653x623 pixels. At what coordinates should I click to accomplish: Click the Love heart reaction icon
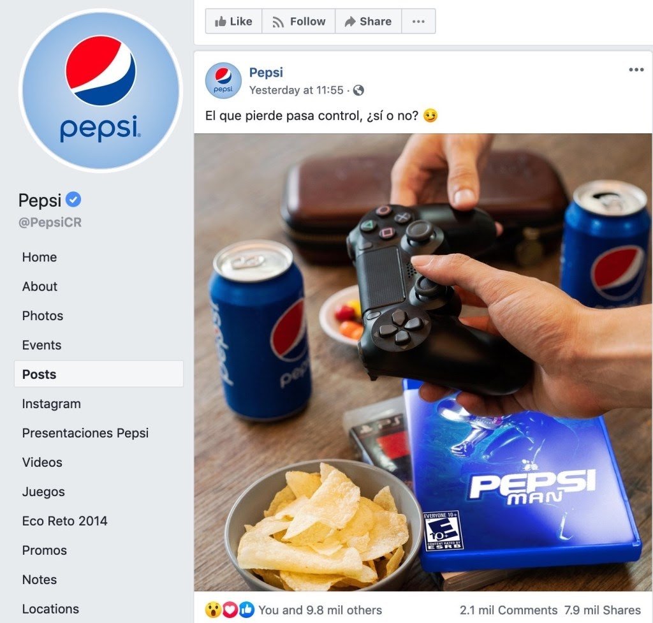(x=230, y=610)
